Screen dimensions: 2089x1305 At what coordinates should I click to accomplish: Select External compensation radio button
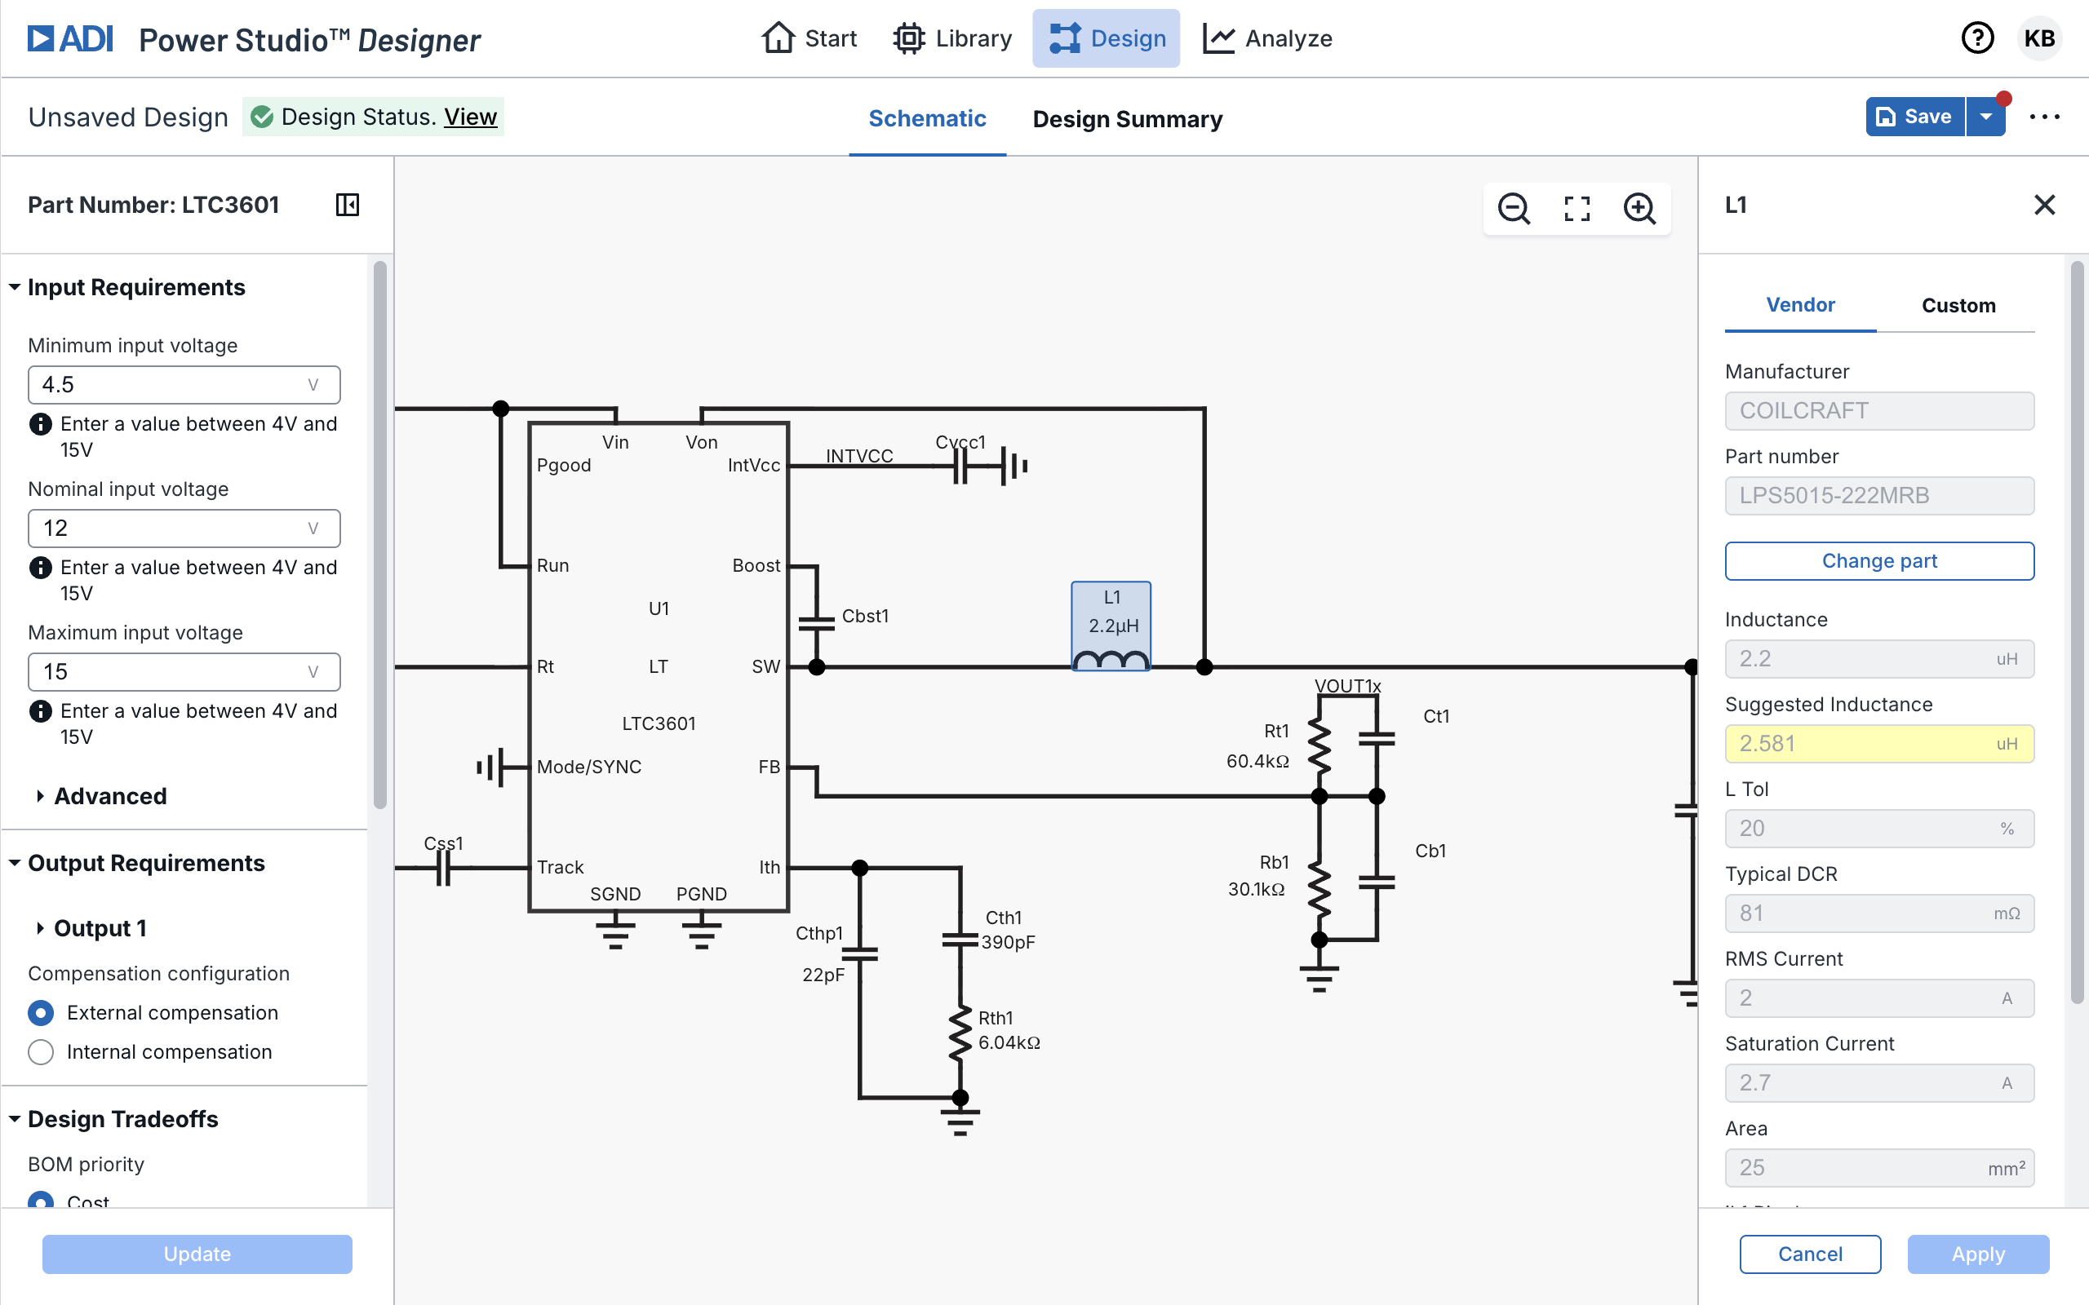(41, 1012)
